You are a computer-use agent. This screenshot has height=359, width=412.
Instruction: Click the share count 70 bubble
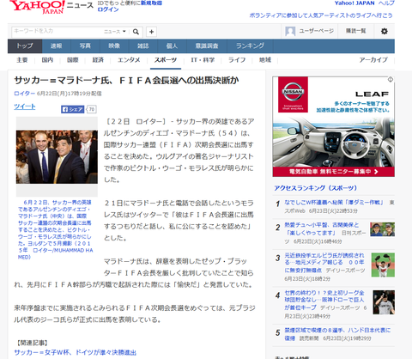pos(92,109)
